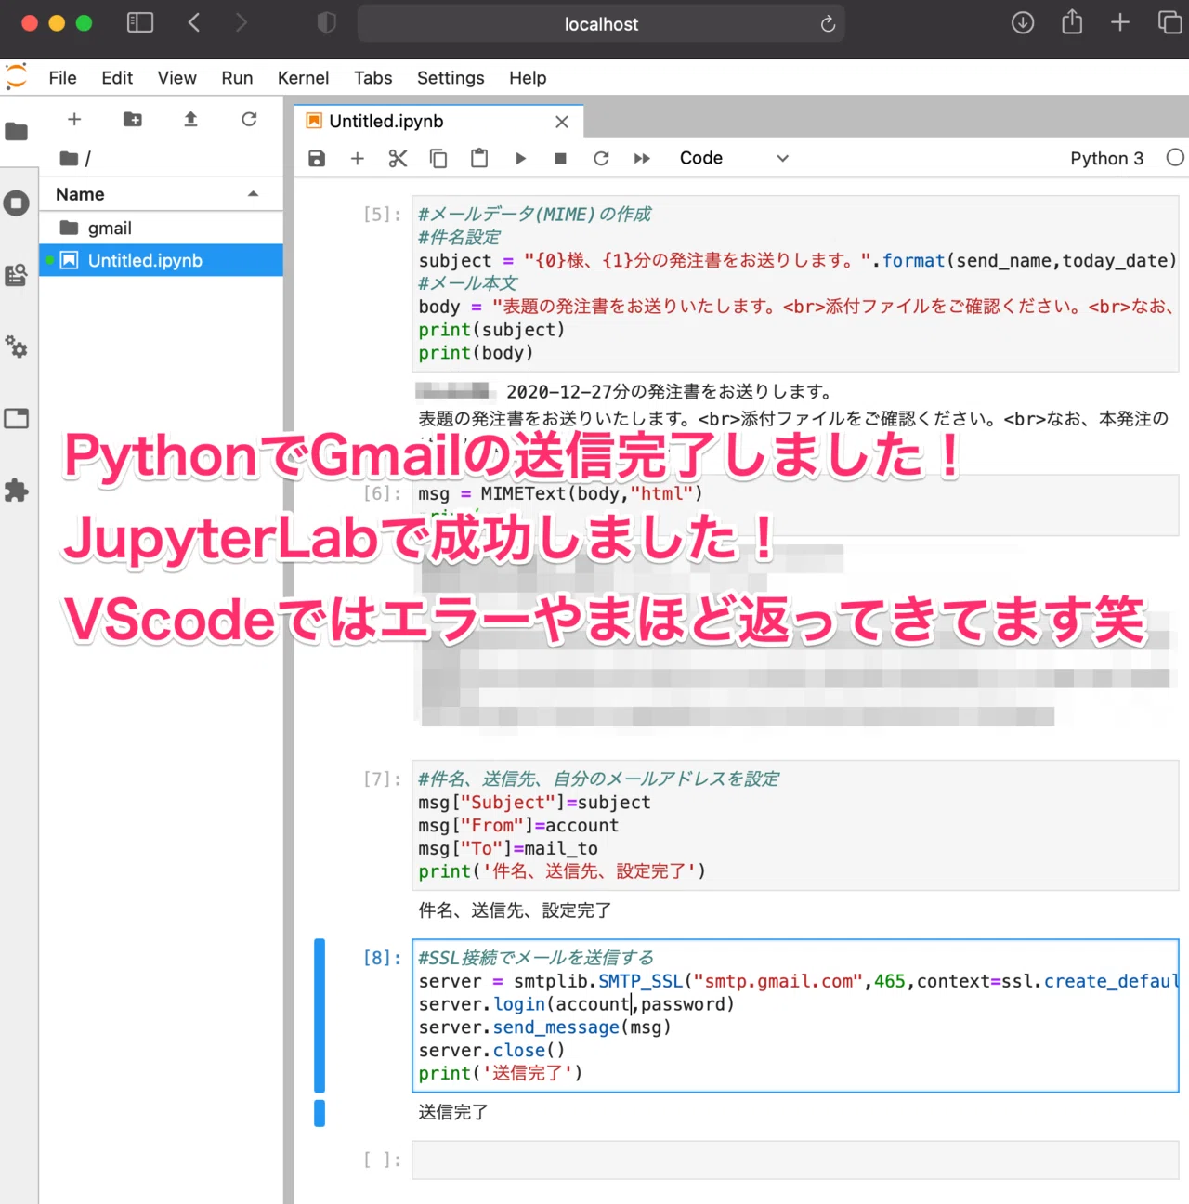Reload the localhost page
Image resolution: width=1189 pixels, height=1204 pixels.
tap(828, 24)
